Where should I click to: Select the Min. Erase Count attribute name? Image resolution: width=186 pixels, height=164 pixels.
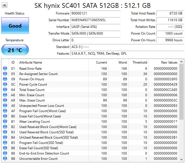(x=32, y=95)
